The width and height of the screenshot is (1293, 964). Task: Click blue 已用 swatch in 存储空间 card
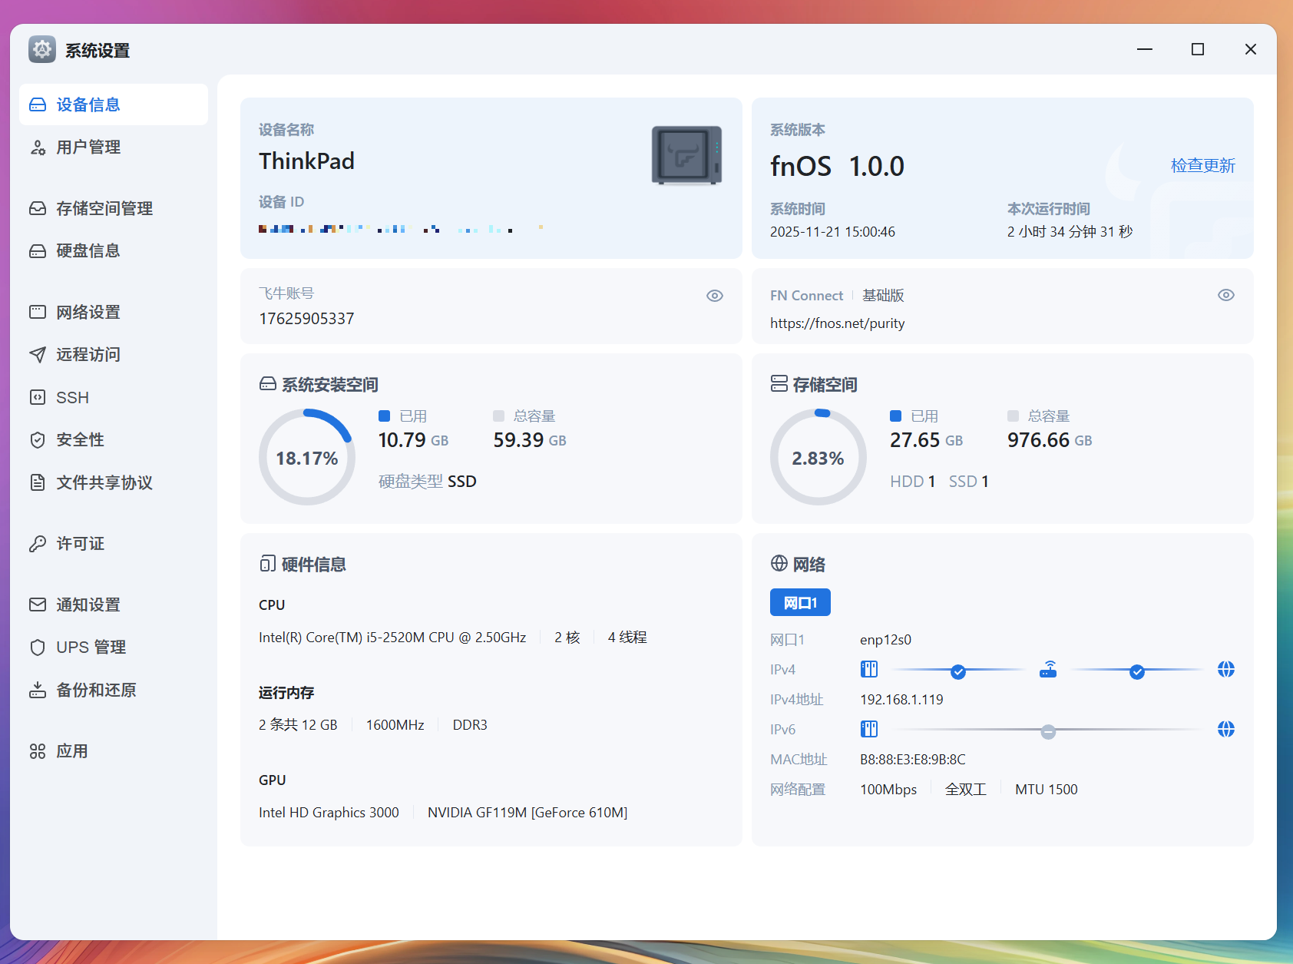pyautogui.click(x=895, y=416)
